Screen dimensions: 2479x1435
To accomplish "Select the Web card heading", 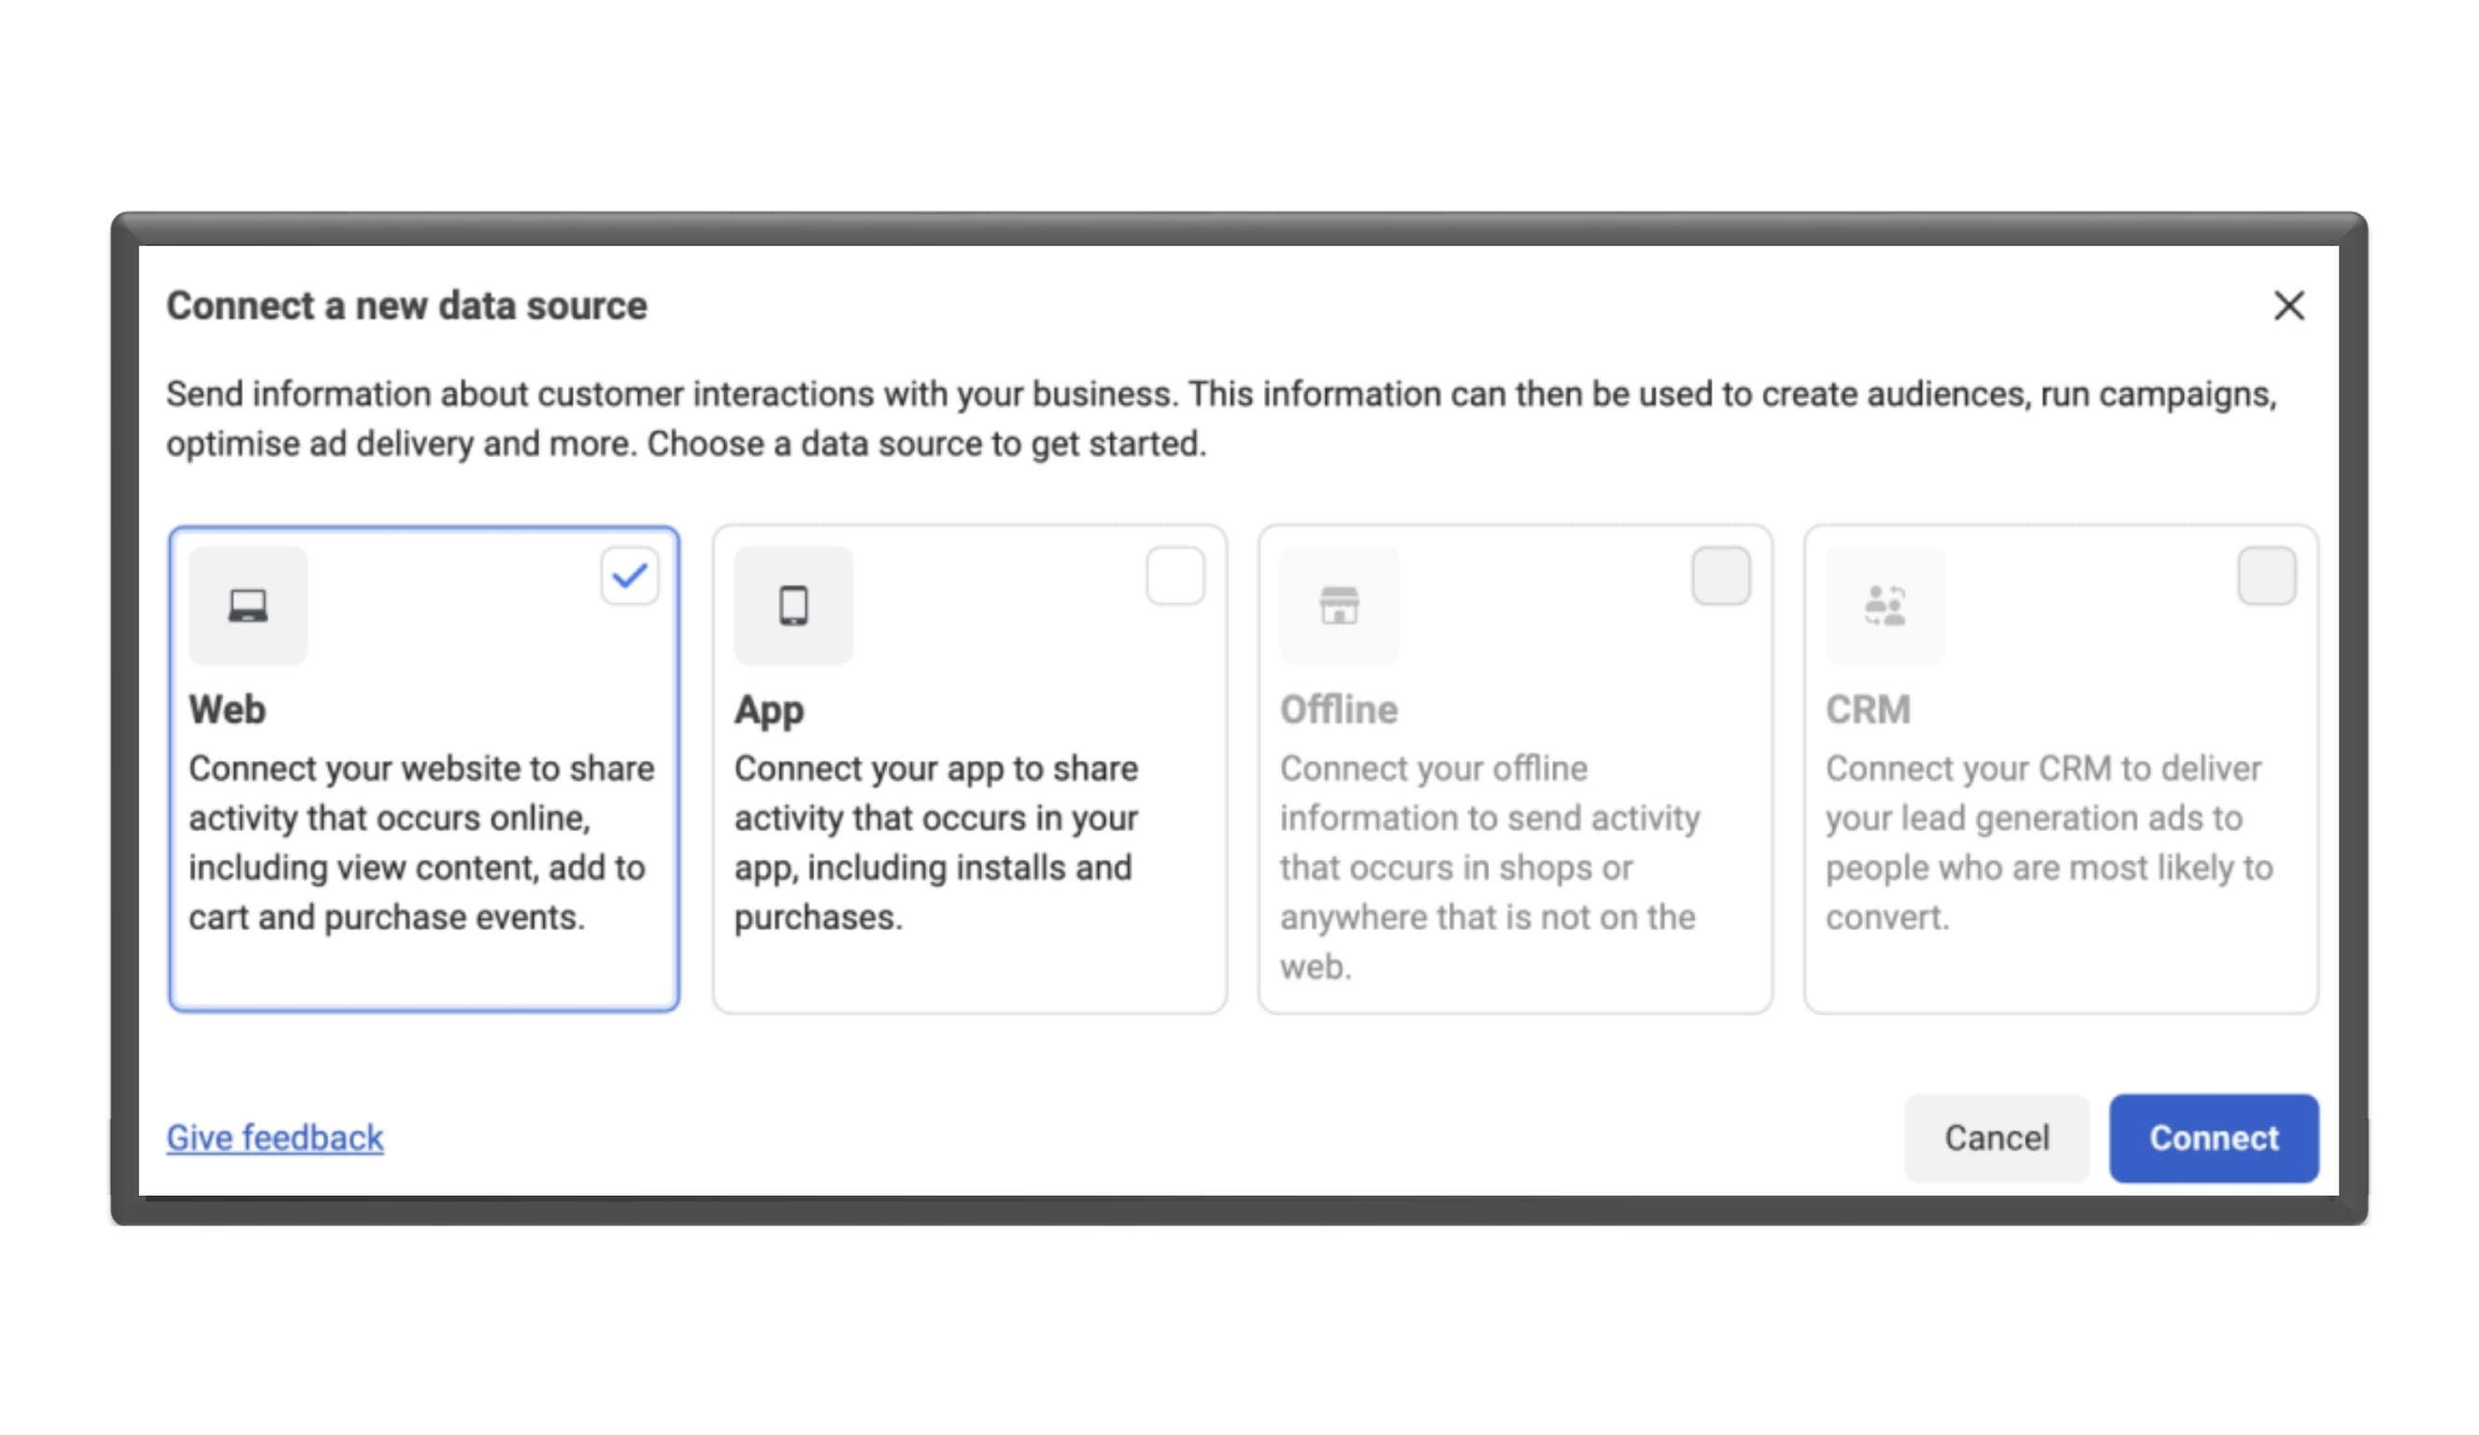I will pyautogui.click(x=227, y=709).
